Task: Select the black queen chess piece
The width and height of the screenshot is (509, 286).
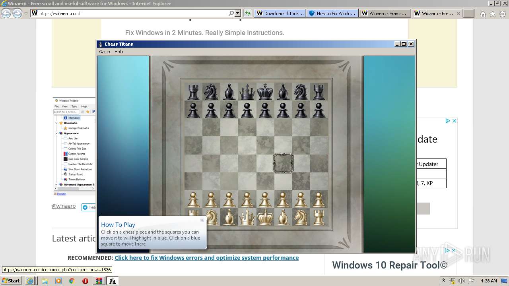Action: coord(247,91)
